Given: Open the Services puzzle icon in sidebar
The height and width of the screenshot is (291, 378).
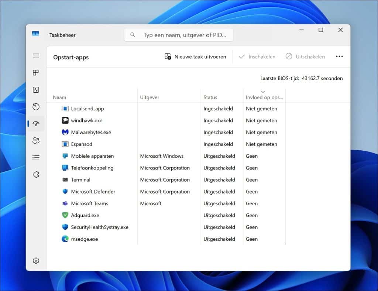Looking at the screenshot, I should [x=36, y=174].
